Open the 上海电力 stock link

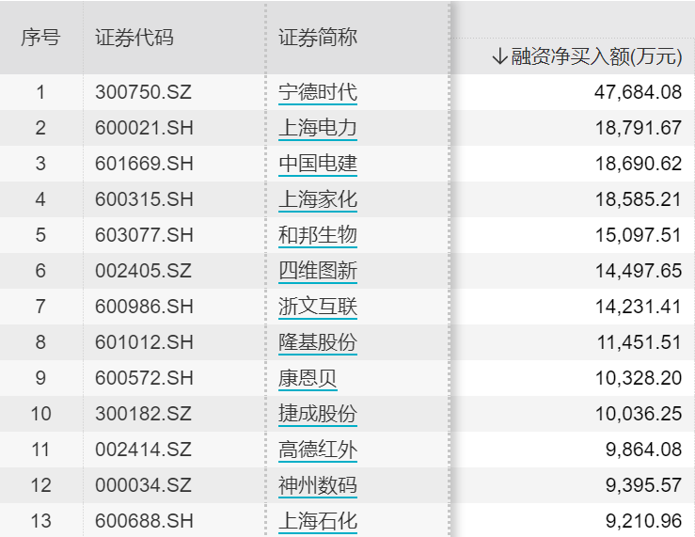tap(318, 128)
